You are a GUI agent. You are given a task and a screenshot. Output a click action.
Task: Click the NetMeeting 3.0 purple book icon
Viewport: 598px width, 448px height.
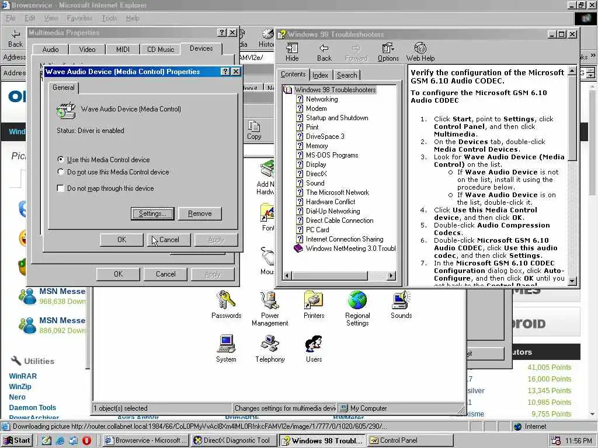click(298, 249)
